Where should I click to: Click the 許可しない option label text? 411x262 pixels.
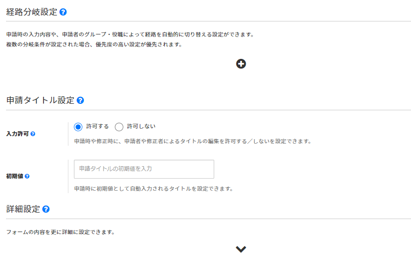[x=141, y=127]
